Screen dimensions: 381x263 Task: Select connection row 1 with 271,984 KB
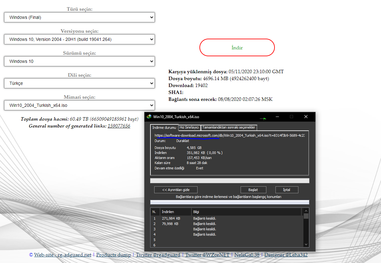pyautogui.click(x=227, y=218)
